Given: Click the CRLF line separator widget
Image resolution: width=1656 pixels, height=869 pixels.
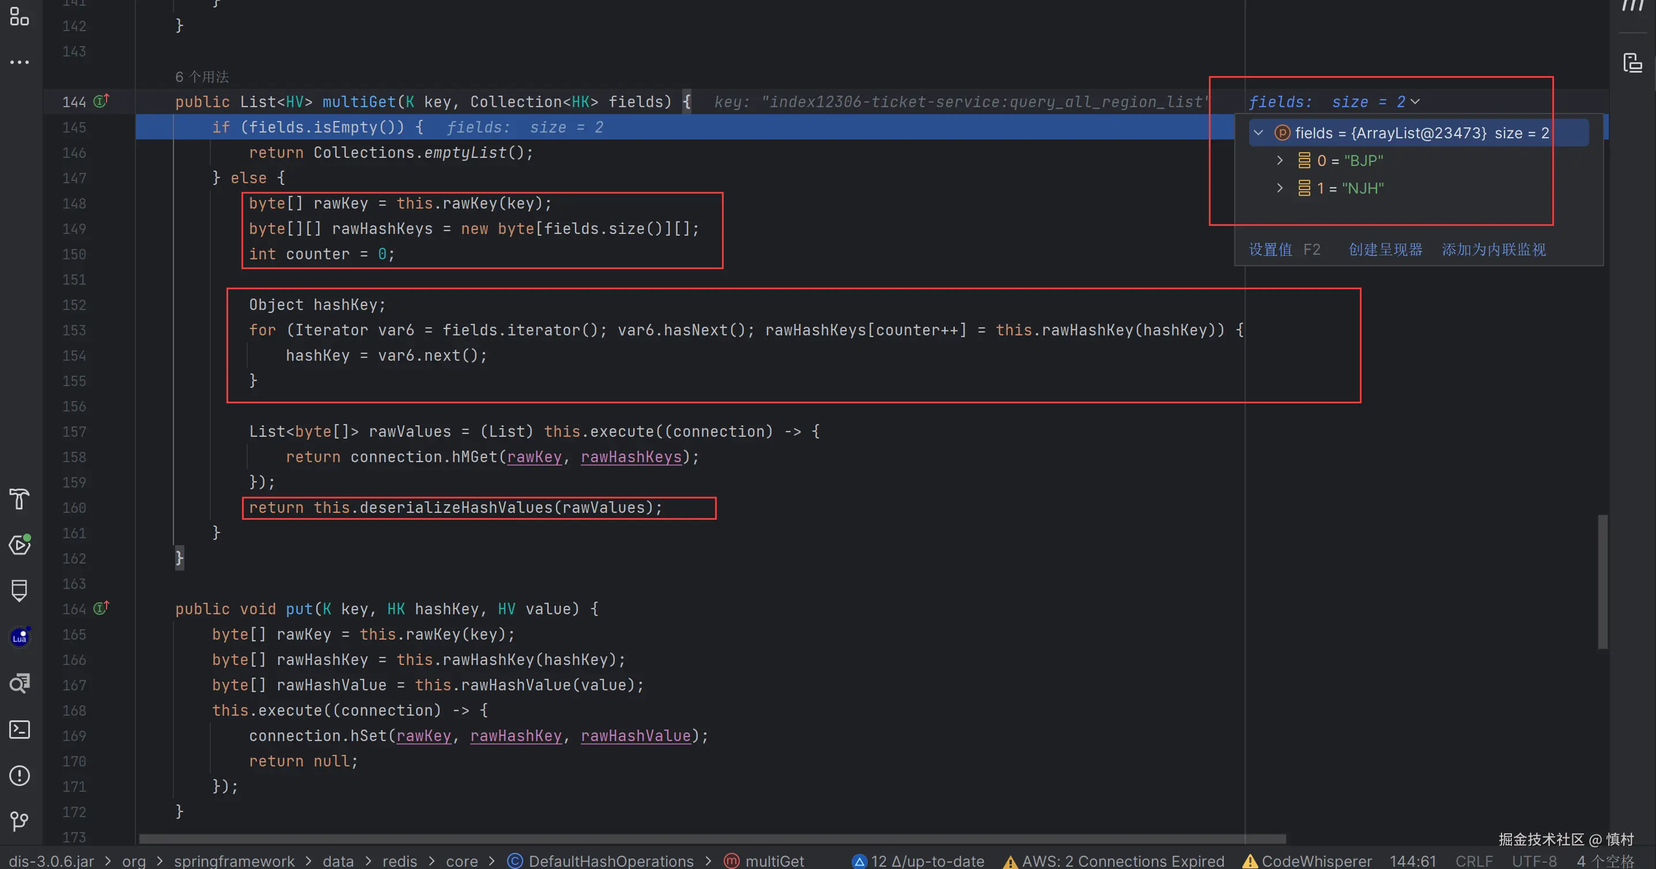Looking at the screenshot, I should point(1473,861).
